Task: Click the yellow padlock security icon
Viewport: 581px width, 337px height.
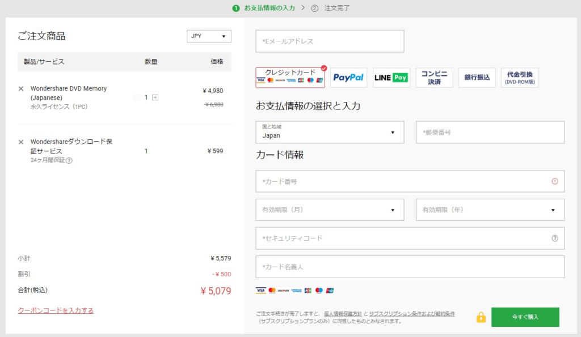Action: (x=481, y=317)
